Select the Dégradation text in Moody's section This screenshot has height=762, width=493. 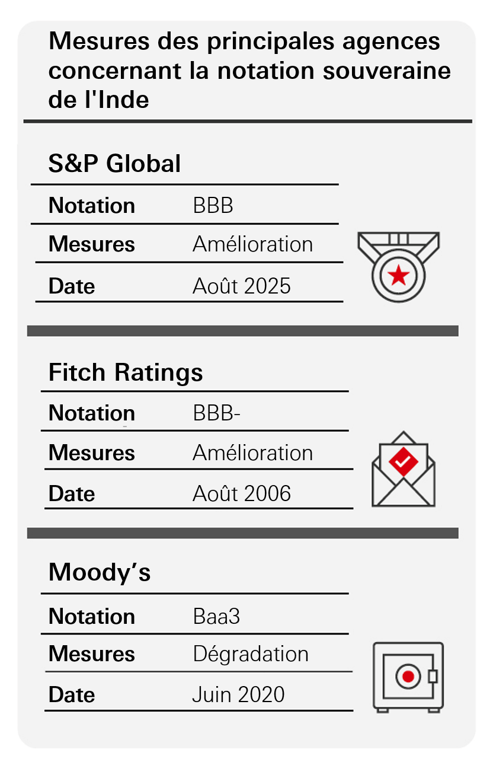coord(251,654)
